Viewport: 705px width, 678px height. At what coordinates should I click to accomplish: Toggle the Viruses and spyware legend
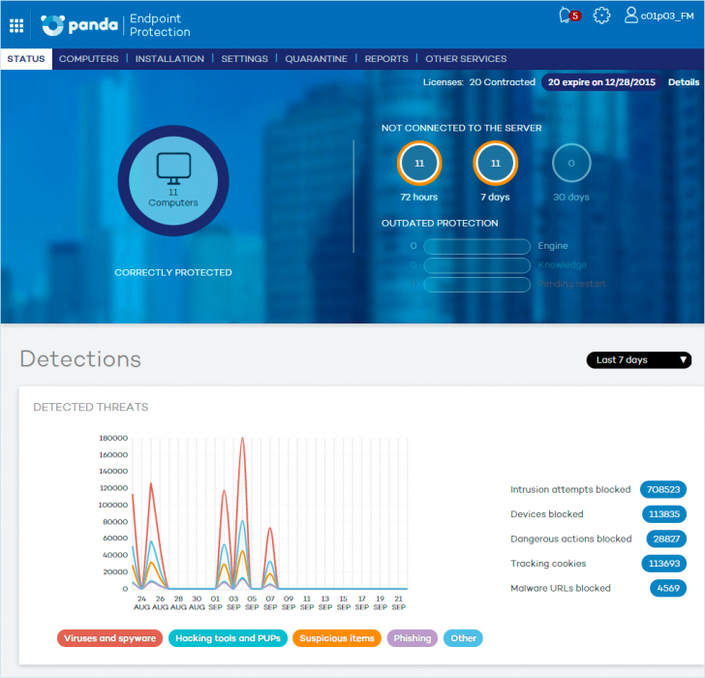[x=109, y=638]
